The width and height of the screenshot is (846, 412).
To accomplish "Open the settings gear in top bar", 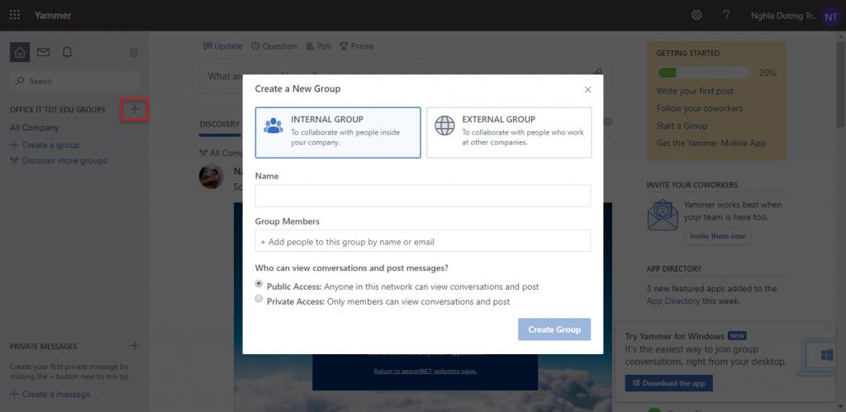I will coord(696,15).
